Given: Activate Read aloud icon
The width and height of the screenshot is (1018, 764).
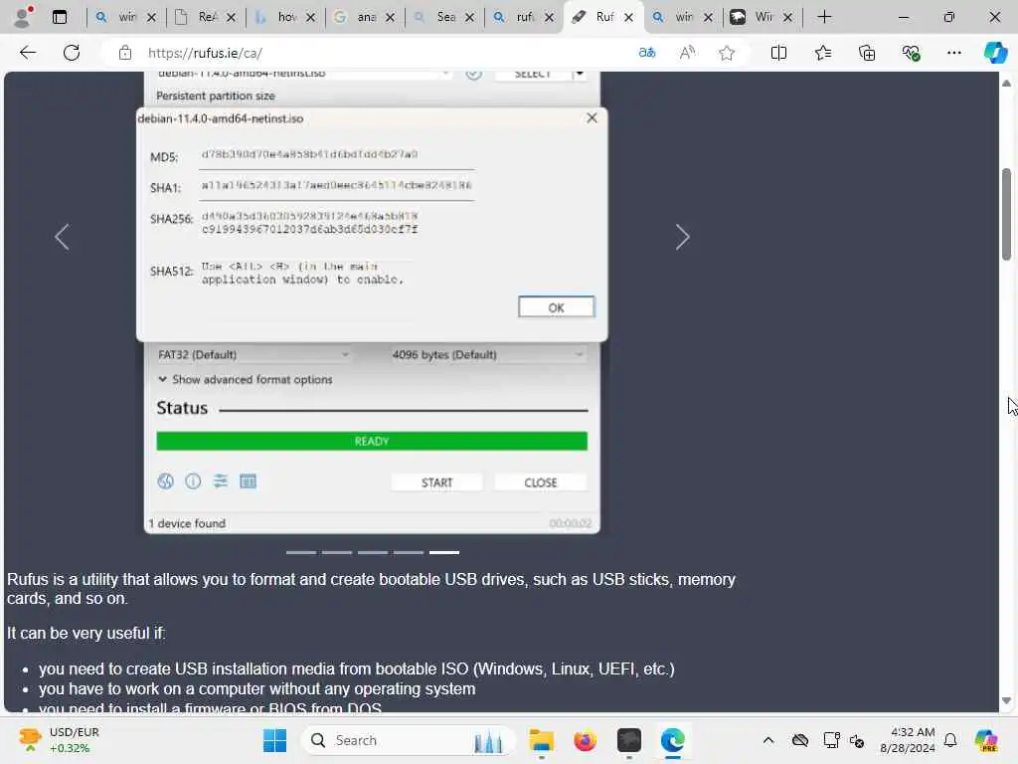Looking at the screenshot, I should 687,53.
